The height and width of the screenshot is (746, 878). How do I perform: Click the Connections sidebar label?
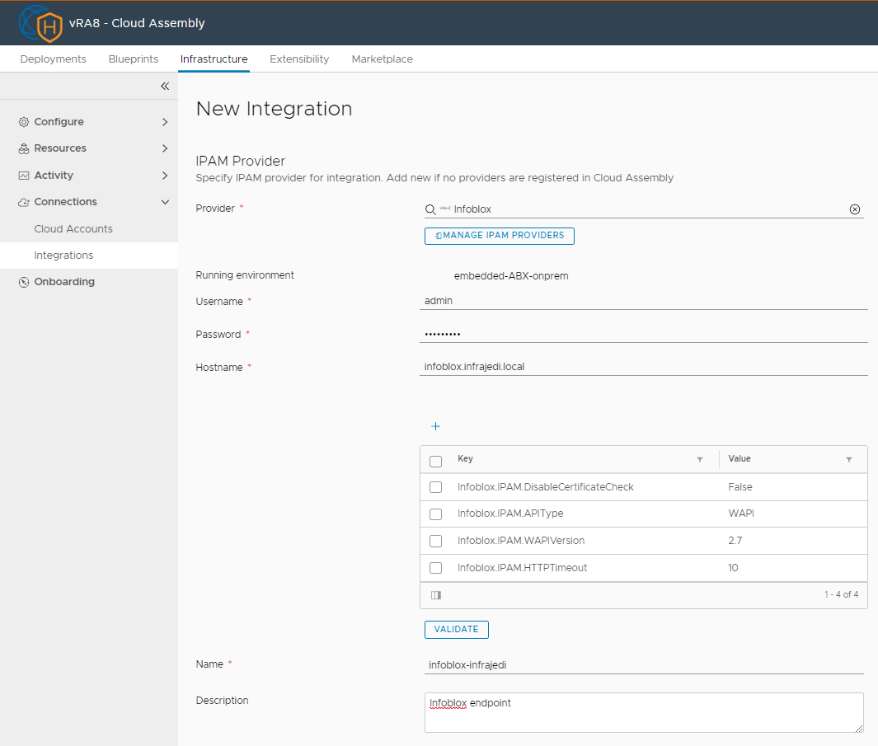click(65, 202)
